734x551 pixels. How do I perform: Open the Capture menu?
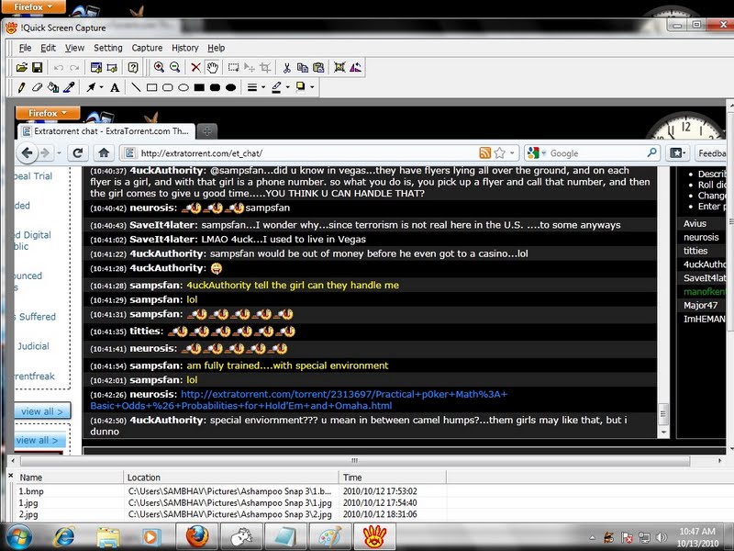pyautogui.click(x=147, y=48)
